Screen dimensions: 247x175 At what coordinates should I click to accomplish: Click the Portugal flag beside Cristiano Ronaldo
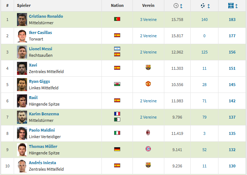[117, 19]
